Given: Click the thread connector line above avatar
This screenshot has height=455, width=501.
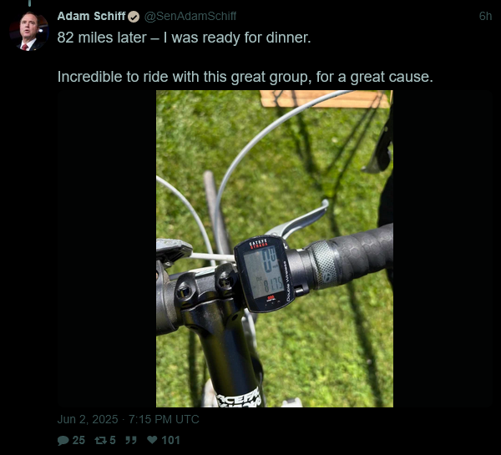Looking at the screenshot, I should [29, 3].
